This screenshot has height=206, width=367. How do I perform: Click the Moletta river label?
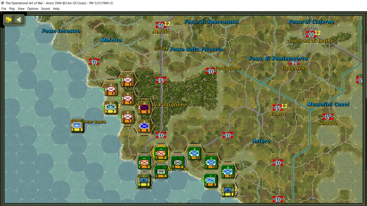pos(111,40)
